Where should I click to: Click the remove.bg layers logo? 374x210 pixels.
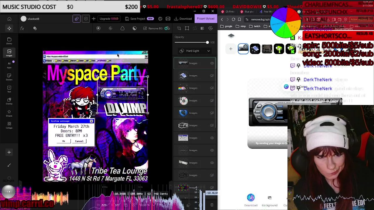231,36
